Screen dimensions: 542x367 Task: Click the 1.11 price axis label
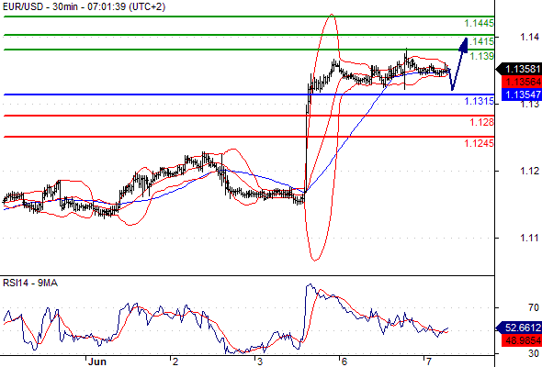[x=529, y=238]
